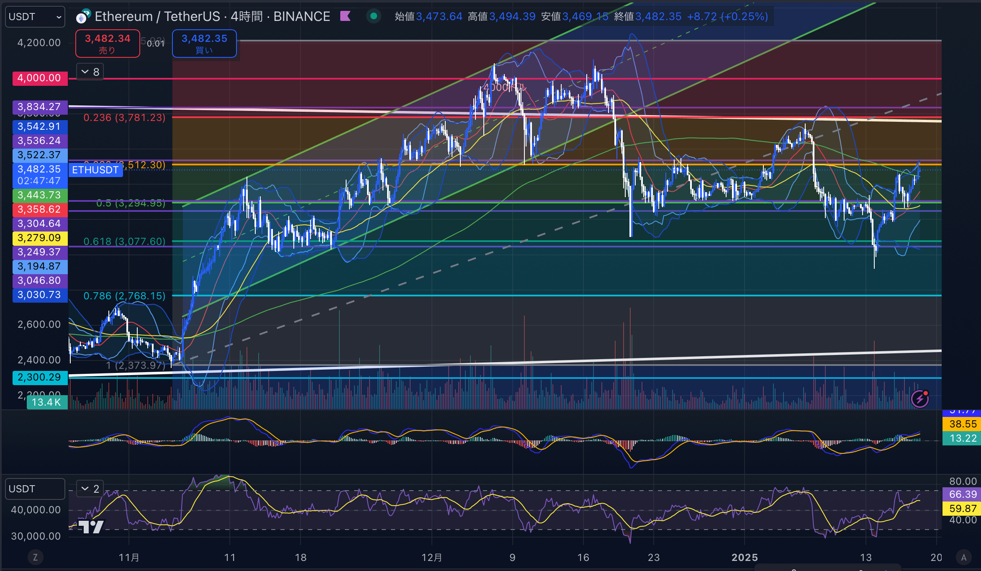Click the 3,046.80 purple price label
Image resolution: width=981 pixels, height=571 pixels.
[x=40, y=280]
